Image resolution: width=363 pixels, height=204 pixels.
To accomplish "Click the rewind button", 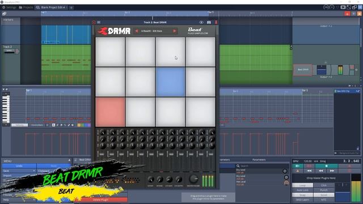I will (x=320, y=171).
